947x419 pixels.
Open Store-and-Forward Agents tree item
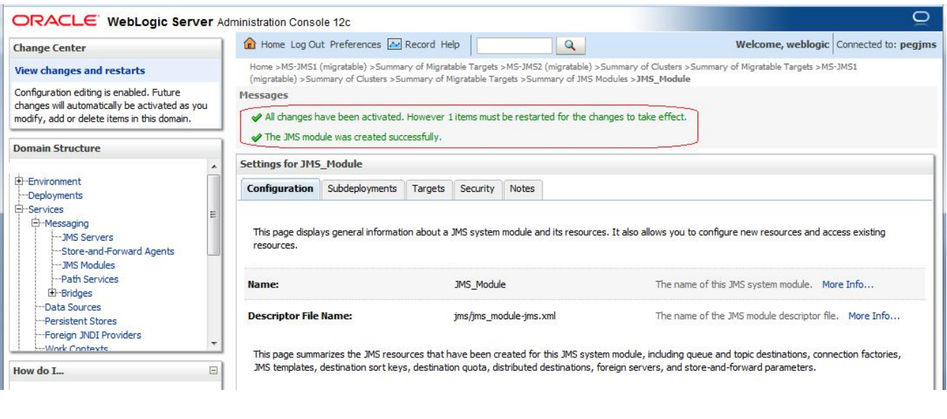click(x=118, y=251)
